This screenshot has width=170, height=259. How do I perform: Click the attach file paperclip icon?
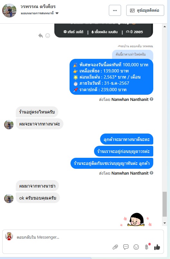pyautogui.click(x=115, y=247)
